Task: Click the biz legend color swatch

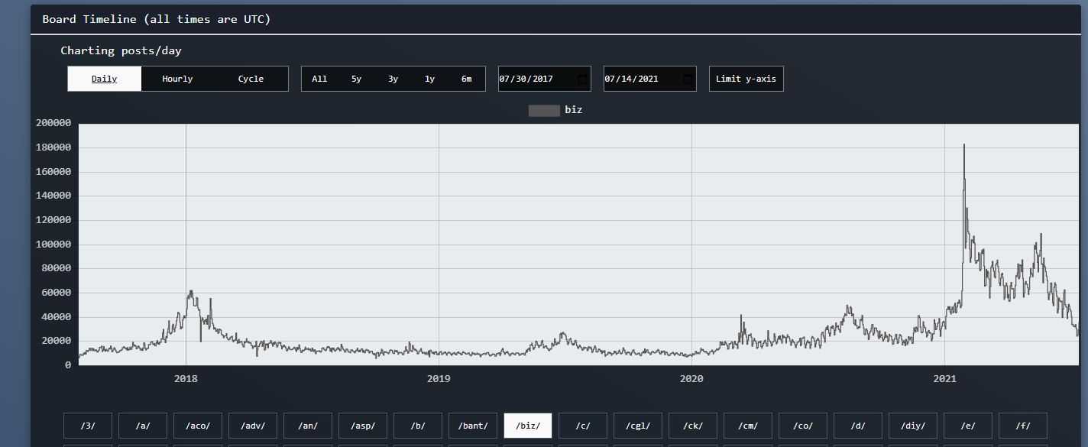Action: coord(544,110)
